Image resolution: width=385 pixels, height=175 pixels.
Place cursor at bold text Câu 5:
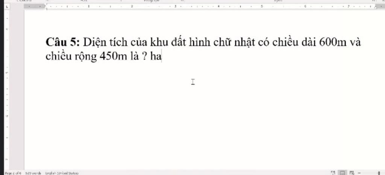[x=63, y=42]
